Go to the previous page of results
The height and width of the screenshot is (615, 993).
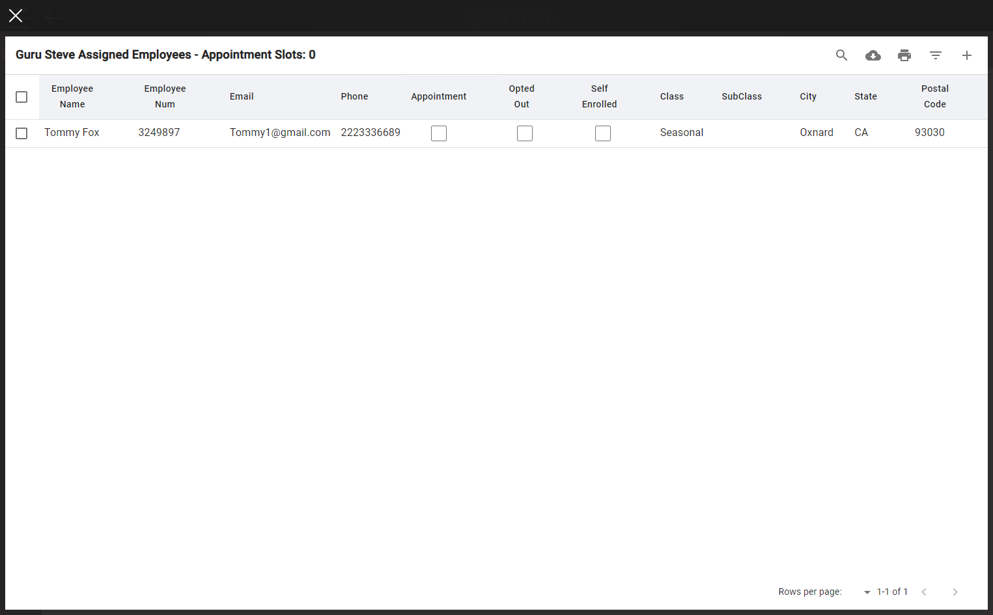[x=923, y=592]
